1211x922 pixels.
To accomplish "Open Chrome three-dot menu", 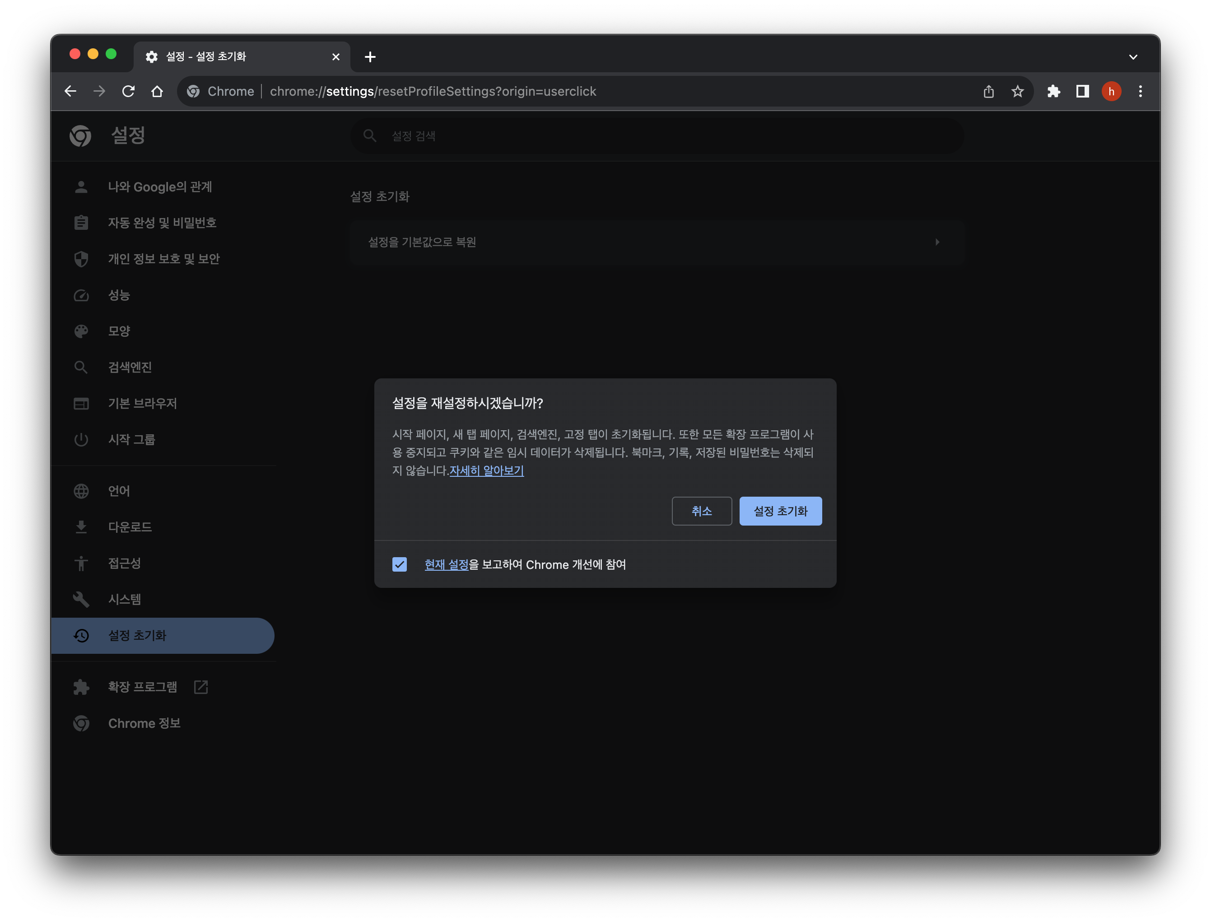I will pyautogui.click(x=1140, y=91).
